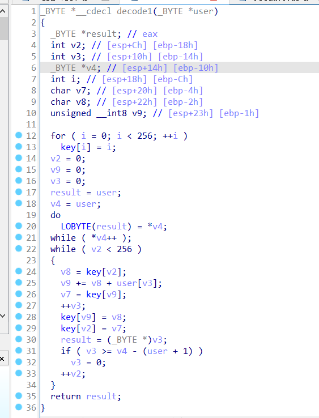Toggle breakpoint dot on line 31

tap(19, 351)
